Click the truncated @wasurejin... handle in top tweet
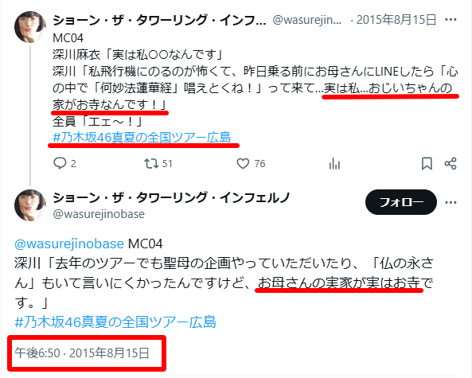Image resolution: width=472 pixels, height=378 pixels. point(307,20)
